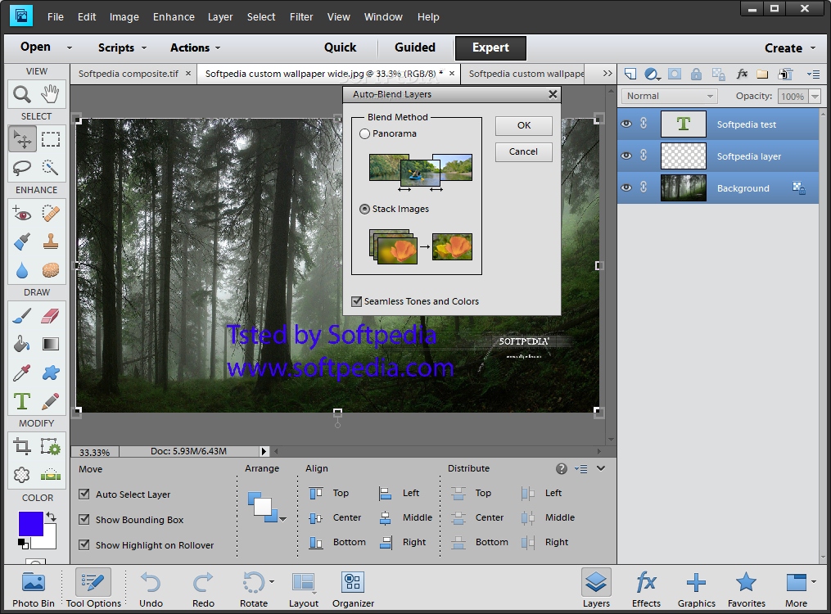Open the Opacity slider dropdown arrow
The width and height of the screenshot is (831, 614).
pos(815,97)
